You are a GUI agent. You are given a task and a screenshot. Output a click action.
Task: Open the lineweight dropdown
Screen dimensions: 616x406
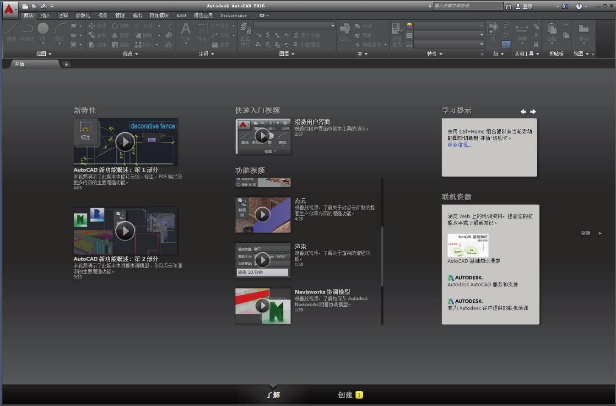pyautogui.click(x=448, y=35)
